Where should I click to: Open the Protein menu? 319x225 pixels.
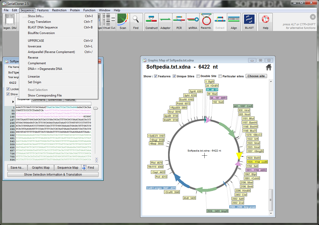75,10
